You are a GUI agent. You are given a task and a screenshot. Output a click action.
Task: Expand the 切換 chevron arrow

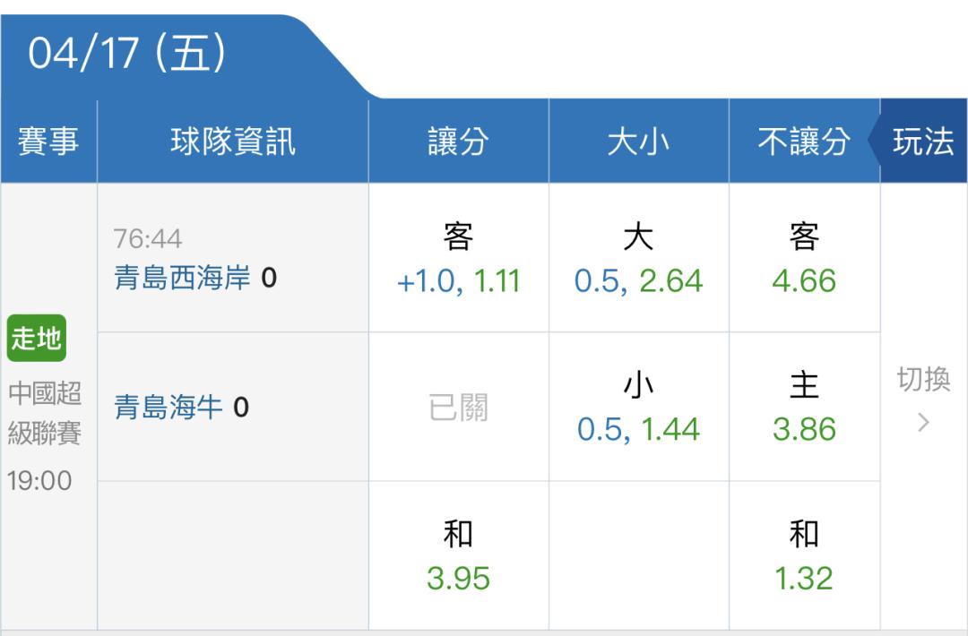pyautogui.click(x=923, y=422)
